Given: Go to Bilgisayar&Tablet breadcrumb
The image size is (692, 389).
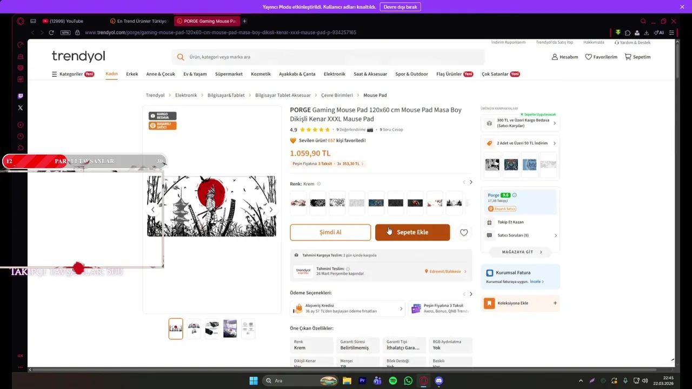Looking at the screenshot, I should (226, 95).
